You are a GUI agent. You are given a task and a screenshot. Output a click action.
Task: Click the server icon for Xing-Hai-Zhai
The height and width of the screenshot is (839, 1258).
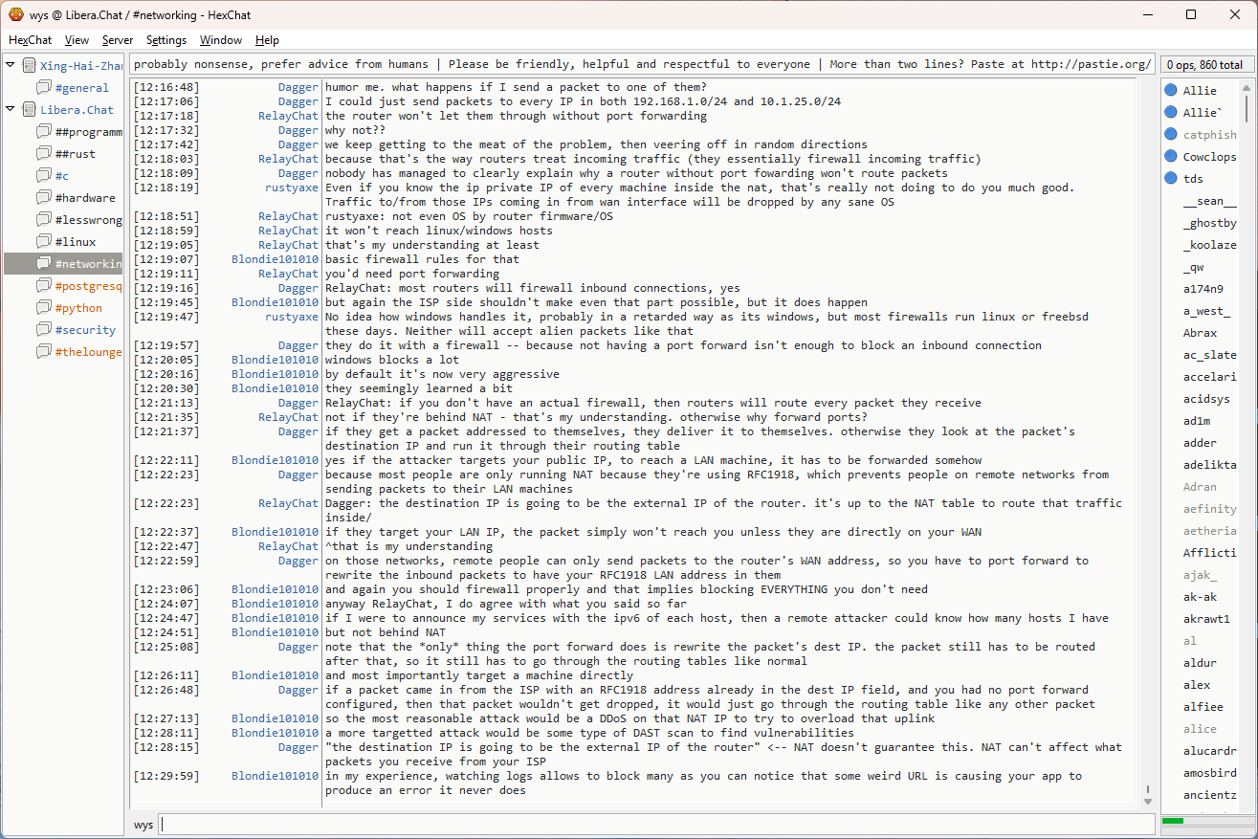tap(29, 66)
